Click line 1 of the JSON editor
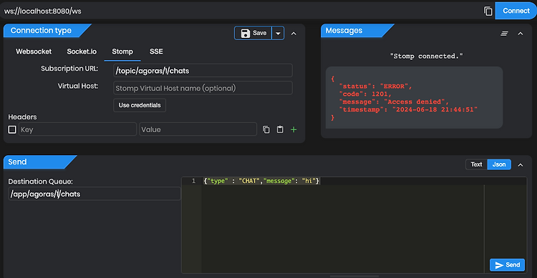This screenshot has width=537, height=278. [261, 181]
